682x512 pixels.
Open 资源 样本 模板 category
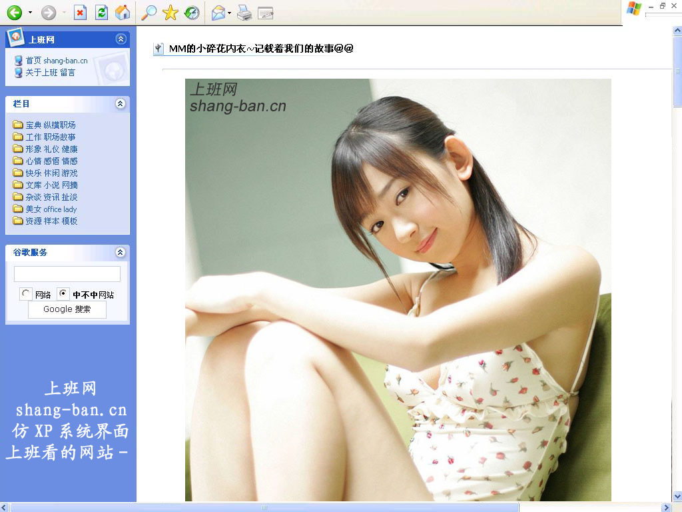(x=51, y=221)
